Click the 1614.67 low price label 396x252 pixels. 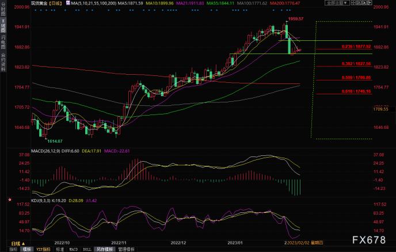coord(55,141)
